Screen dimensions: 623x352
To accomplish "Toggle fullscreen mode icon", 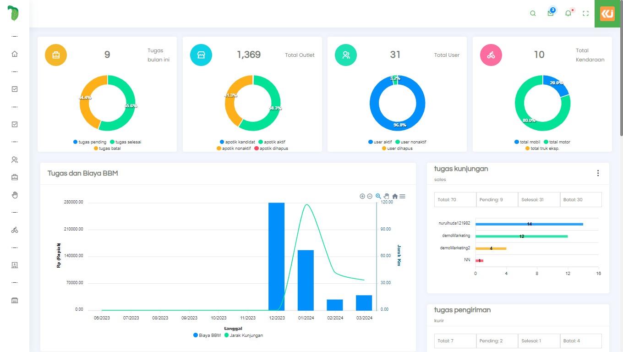I will coord(585,14).
